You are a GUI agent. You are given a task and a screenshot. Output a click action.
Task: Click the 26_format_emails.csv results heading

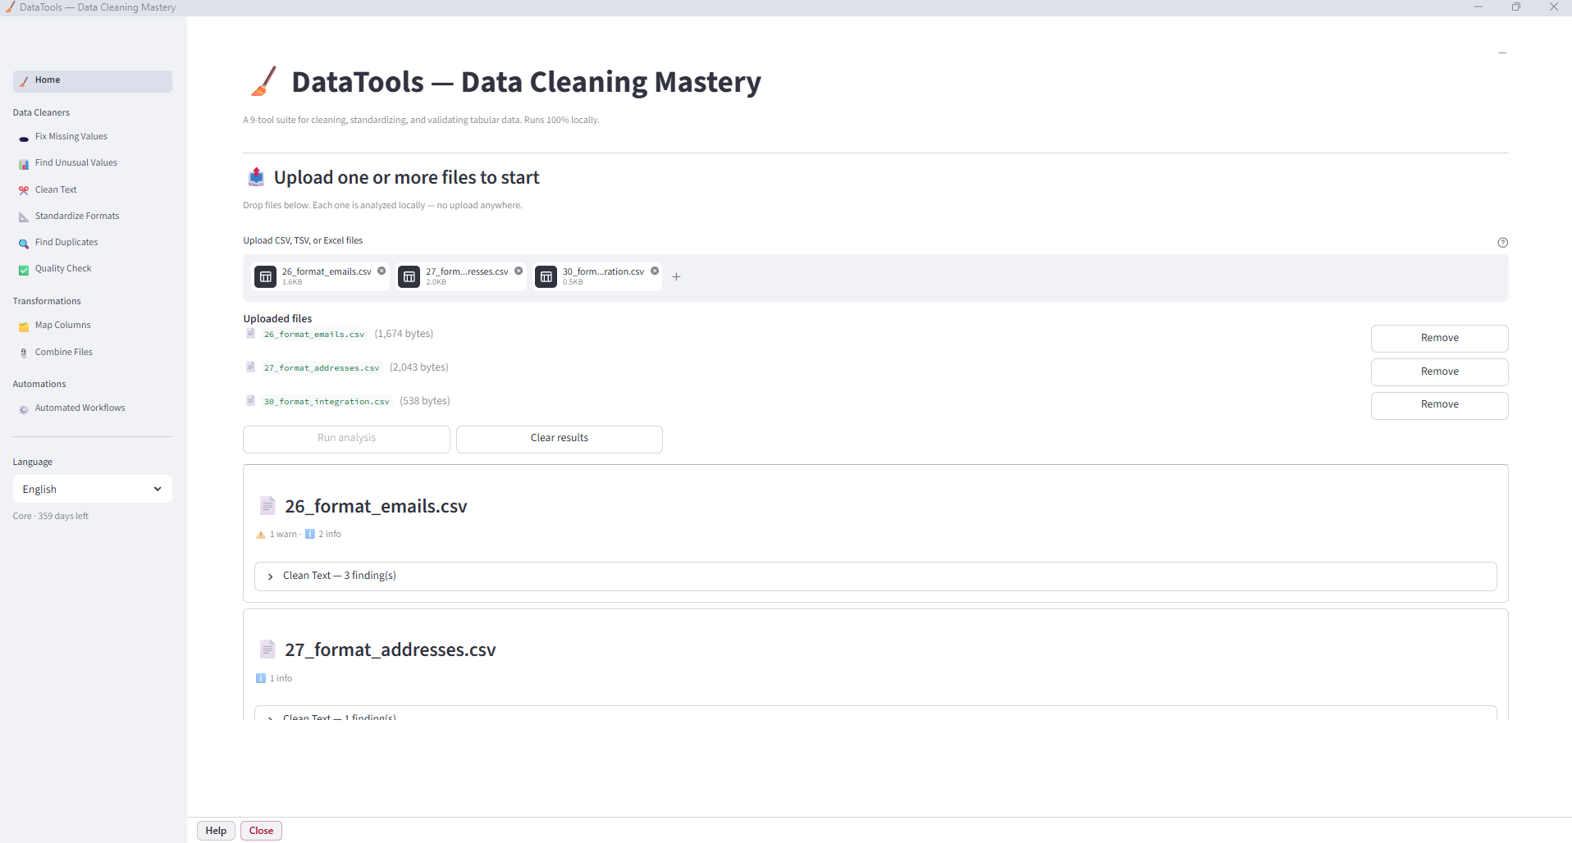[x=376, y=507]
